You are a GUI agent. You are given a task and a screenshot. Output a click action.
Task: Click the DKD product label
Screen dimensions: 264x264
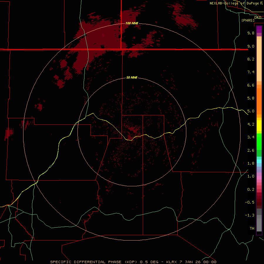258,17
